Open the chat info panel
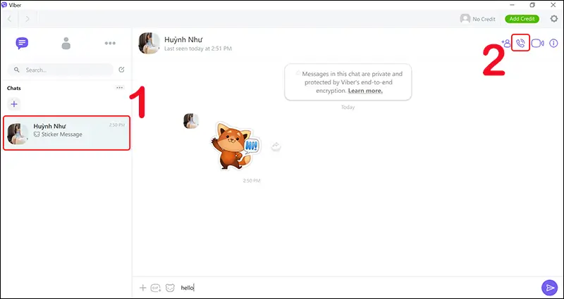The height and width of the screenshot is (299, 564). pos(553,44)
